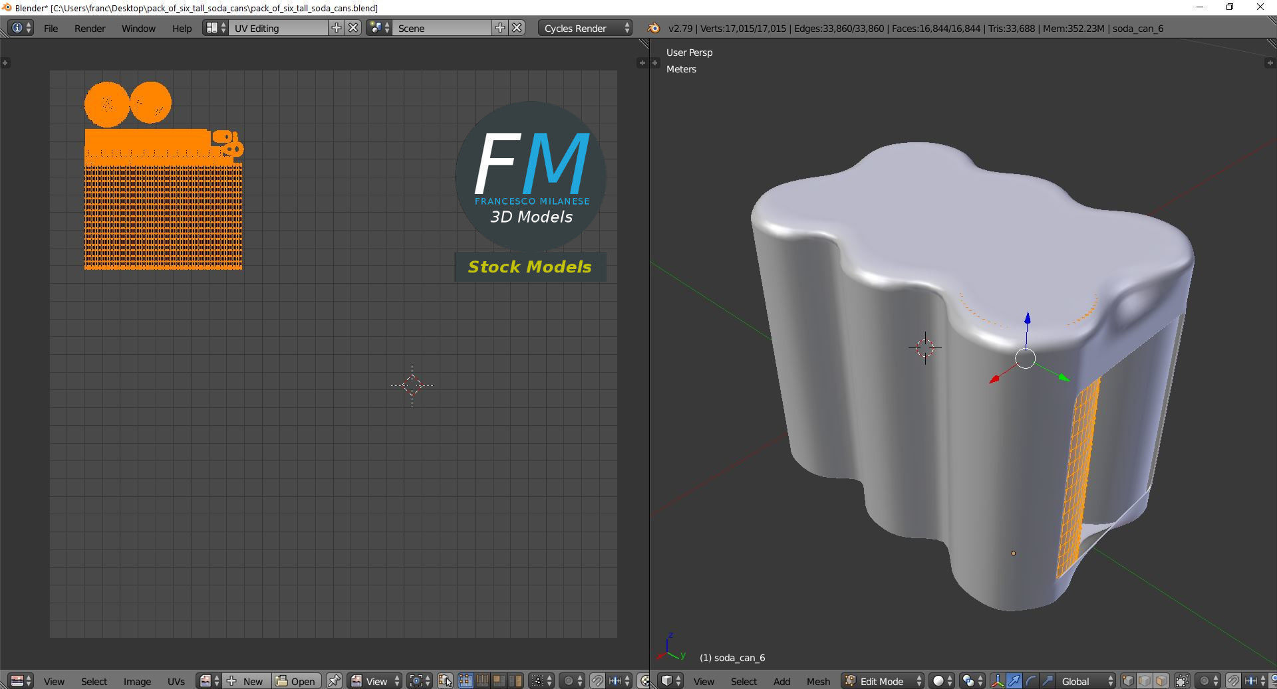Open the Cycles Render engine dropdown
1277x689 pixels.
click(585, 28)
